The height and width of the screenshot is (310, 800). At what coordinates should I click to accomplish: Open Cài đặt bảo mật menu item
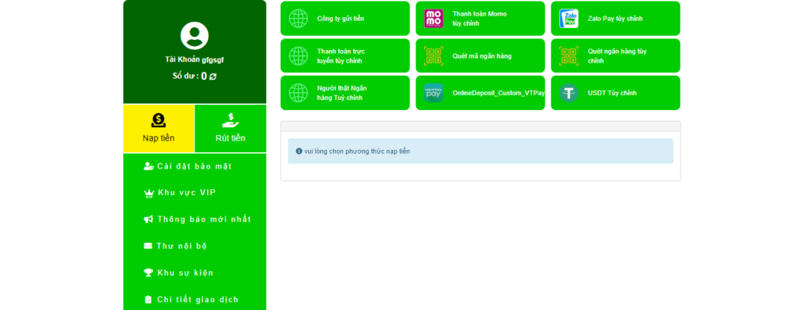pos(187,166)
